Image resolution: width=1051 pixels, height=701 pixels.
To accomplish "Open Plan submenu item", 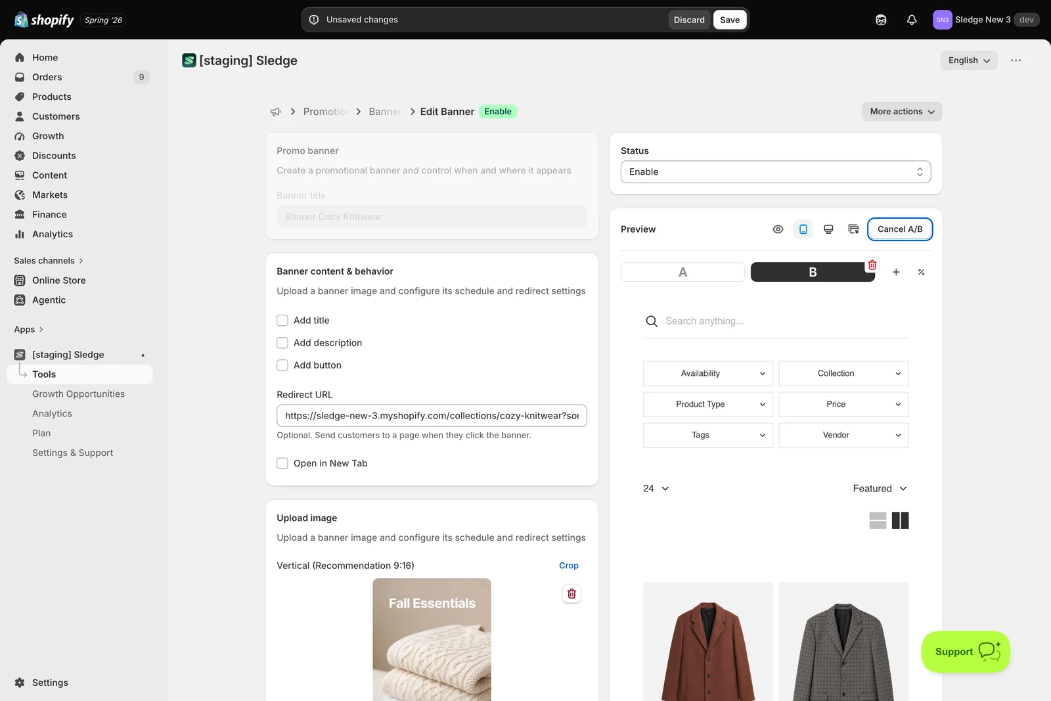I will pyautogui.click(x=41, y=434).
